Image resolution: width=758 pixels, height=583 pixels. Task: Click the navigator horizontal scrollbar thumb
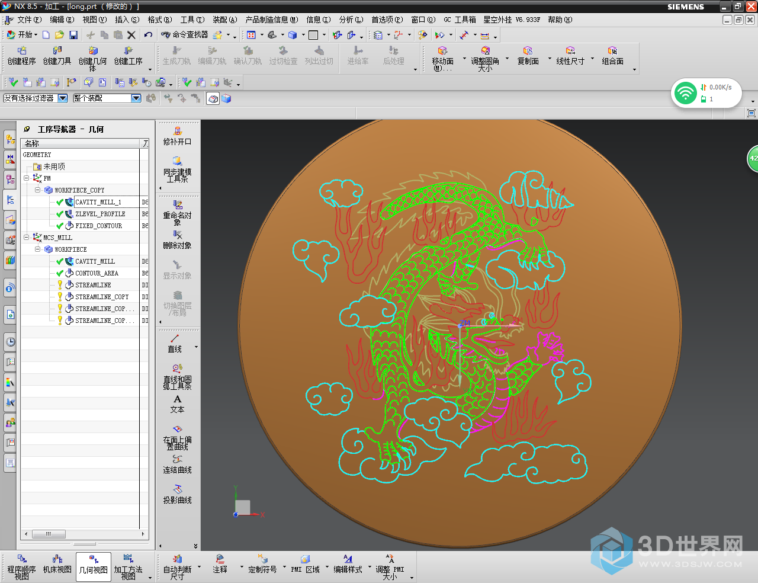point(49,534)
